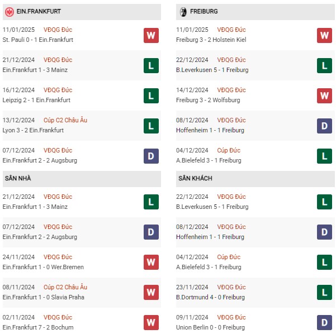The image size is (336, 334).
Task: Select the FREIBURG header title text
Action: click(204, 11)
